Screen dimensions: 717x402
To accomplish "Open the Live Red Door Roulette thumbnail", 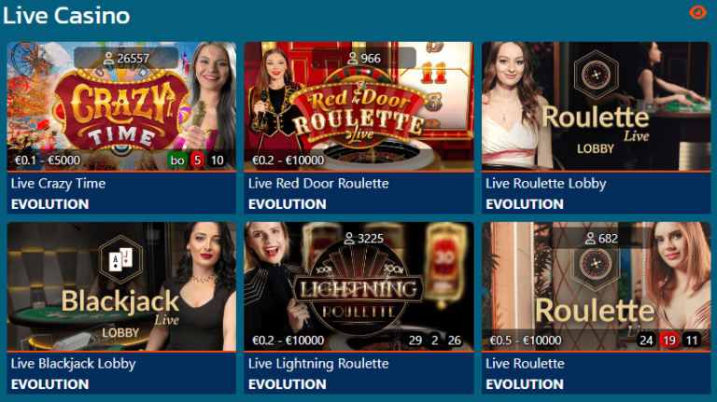I will [x=358, y=106].
